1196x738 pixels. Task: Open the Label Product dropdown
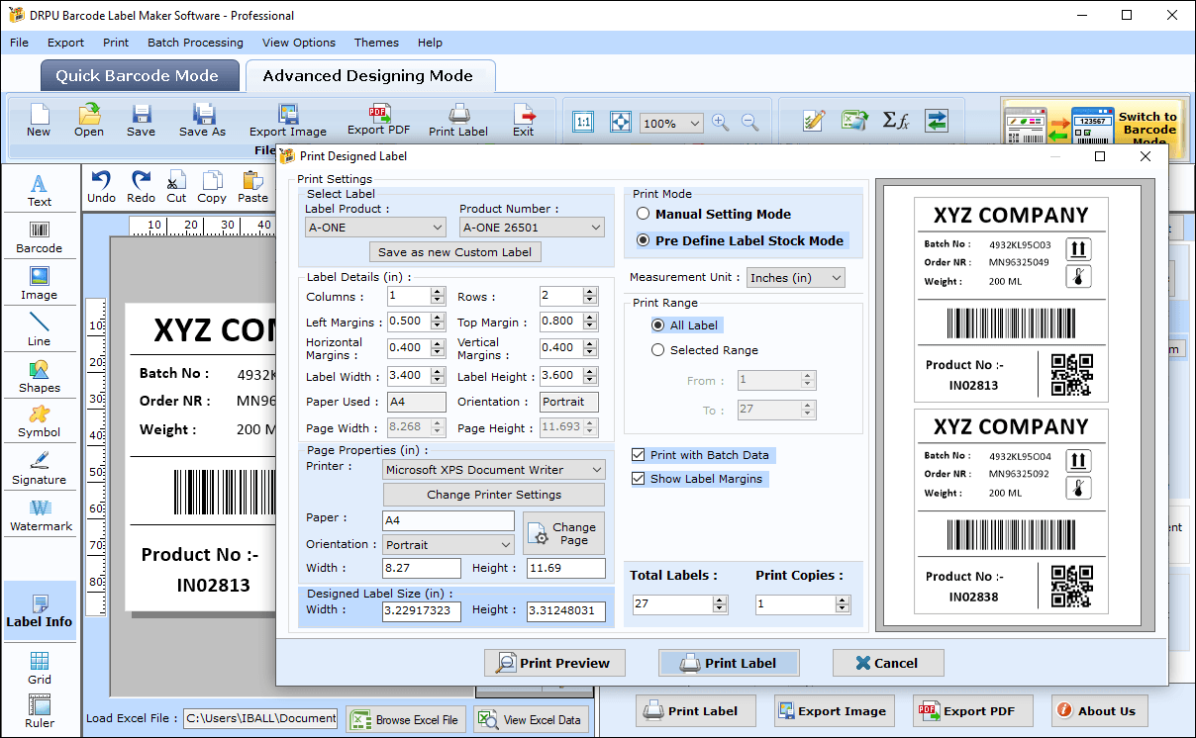[x=375, y=228]
